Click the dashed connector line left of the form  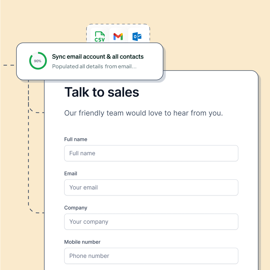(x=29, y=162)
